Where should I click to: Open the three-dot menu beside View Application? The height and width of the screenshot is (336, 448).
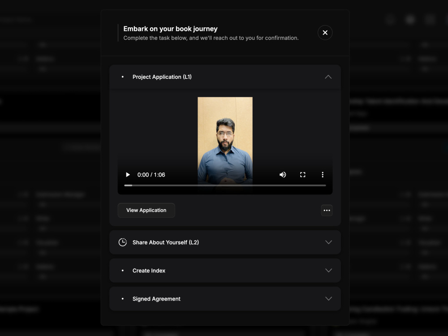click(327, 210)
